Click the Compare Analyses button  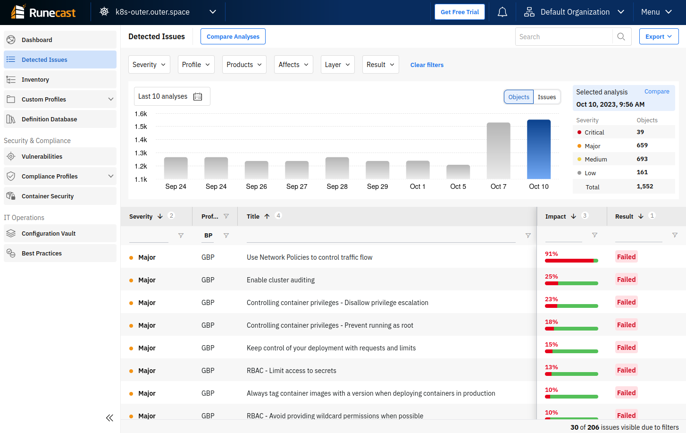pos(233,36)
